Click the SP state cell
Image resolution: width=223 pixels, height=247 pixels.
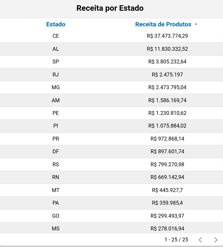click(x=56, y=62)
